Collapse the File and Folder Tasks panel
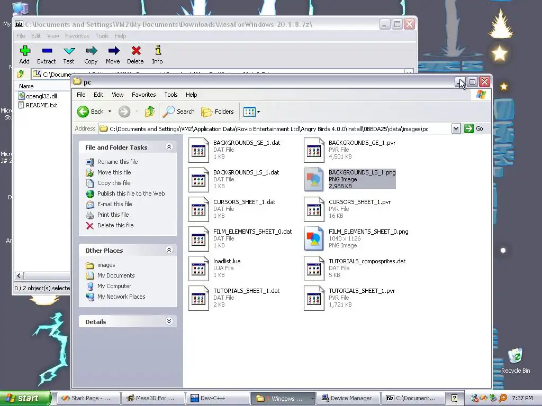Image resolution: width=542 pixels, height=406 pixels. click(x=169, y=147)
